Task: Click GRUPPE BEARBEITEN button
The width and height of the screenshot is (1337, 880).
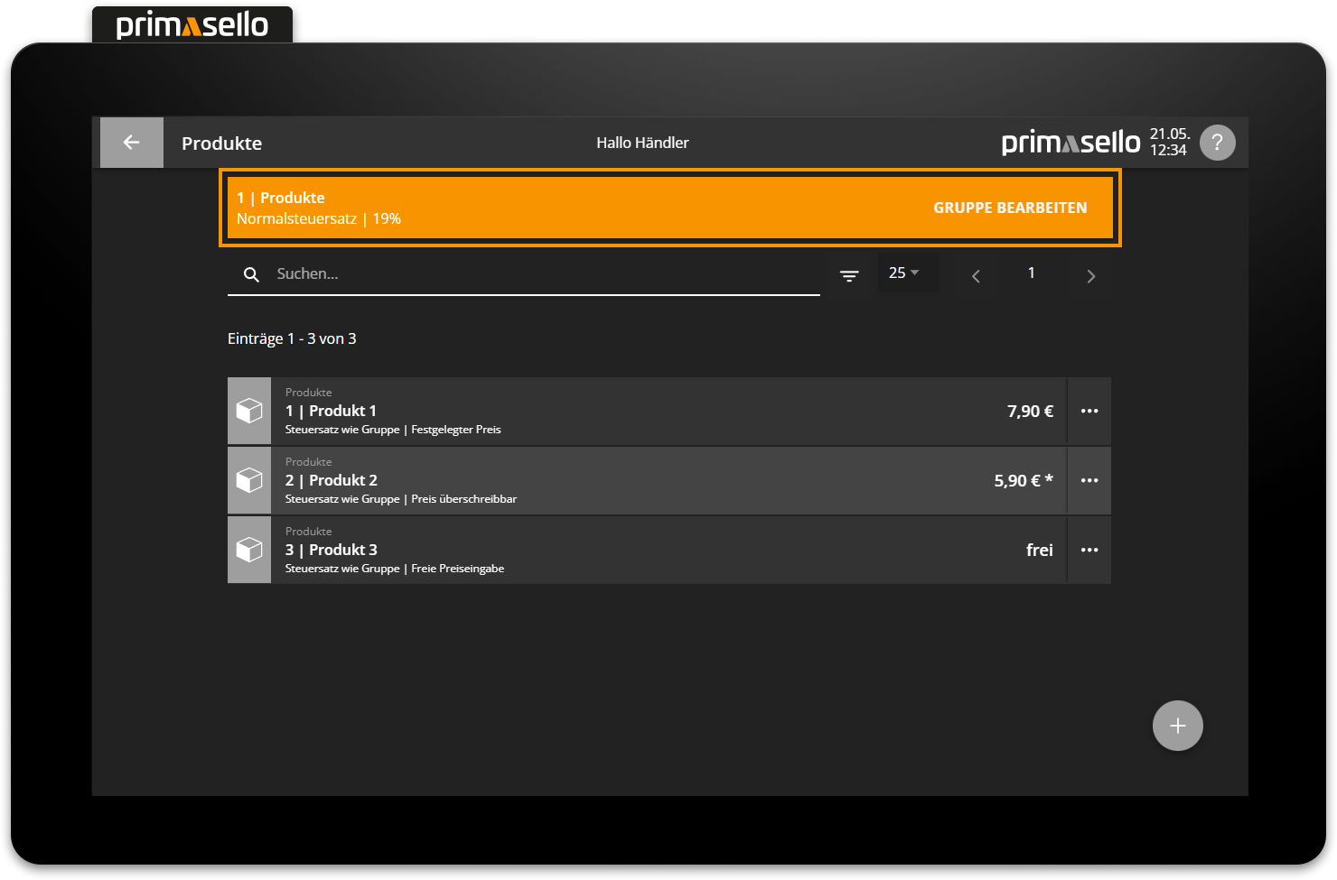Action: pyautogui.click(x=1010, y=208)
